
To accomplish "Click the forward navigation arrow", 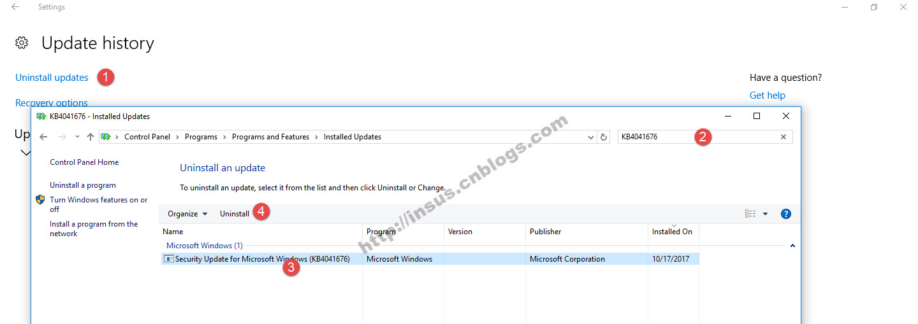I will pos(62,137).
